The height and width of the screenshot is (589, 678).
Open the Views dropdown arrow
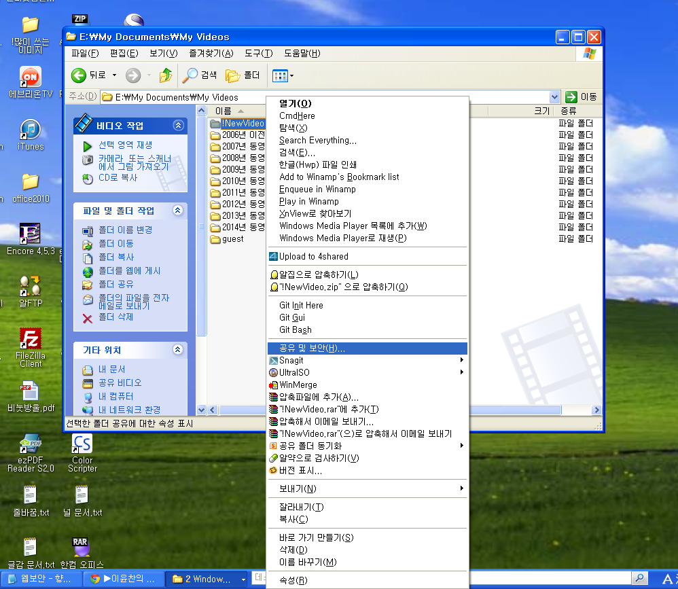click(x=292, y=75)
